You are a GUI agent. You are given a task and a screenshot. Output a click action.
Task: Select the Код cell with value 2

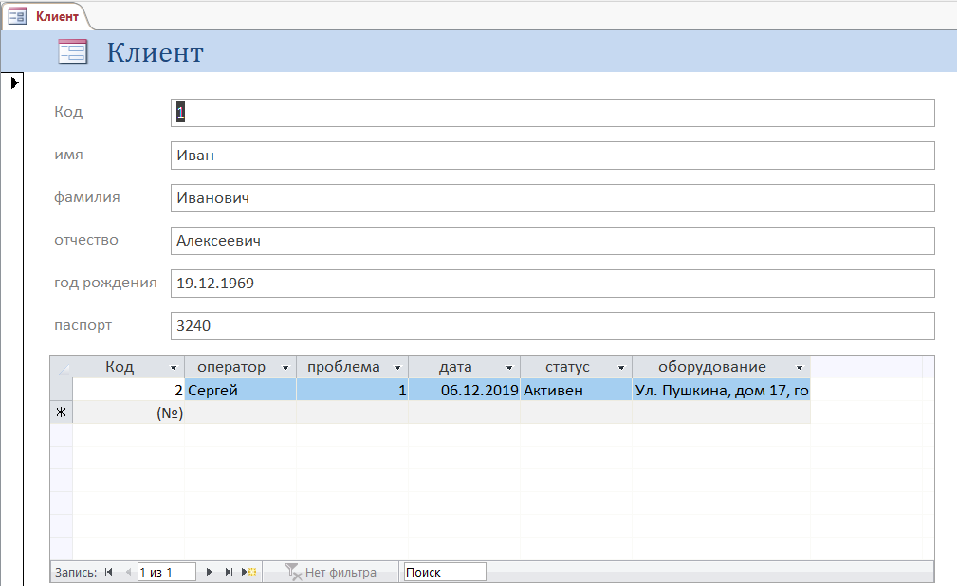pyautogui.click(x=128, y=390)
